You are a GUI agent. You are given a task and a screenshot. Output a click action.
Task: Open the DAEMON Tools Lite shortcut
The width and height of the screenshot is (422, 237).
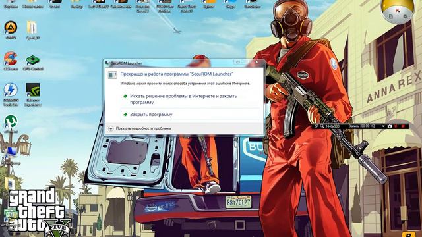point(11,95)
